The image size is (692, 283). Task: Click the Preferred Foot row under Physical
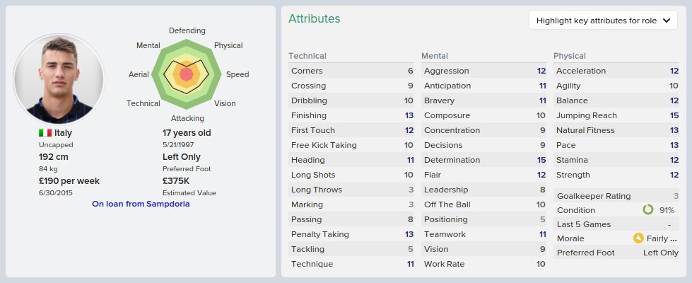(x=618, y=253)
